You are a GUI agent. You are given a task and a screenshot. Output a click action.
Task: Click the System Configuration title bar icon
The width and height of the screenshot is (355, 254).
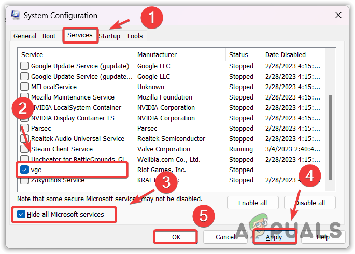16,15
